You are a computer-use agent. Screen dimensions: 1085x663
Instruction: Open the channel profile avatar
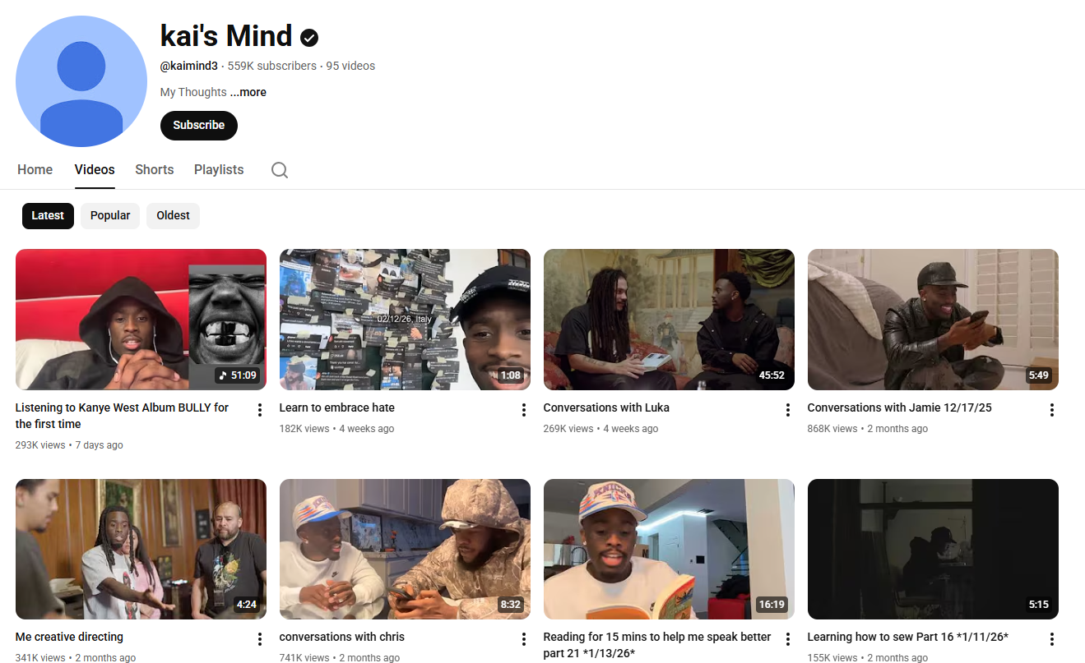coord(81,81)
